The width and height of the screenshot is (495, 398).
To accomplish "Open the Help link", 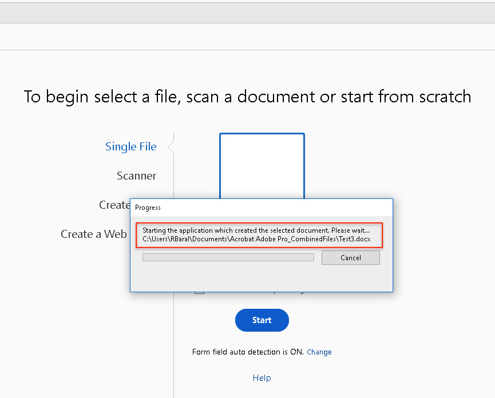I will click(x=262, y=378).
